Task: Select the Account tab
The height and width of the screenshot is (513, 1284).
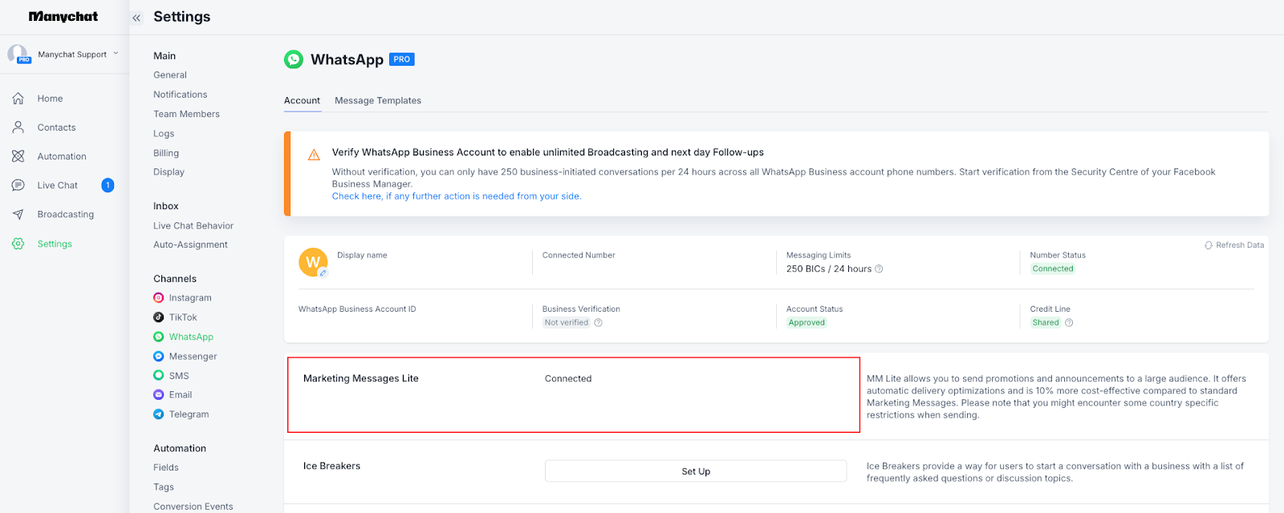Action: point(302,101)
